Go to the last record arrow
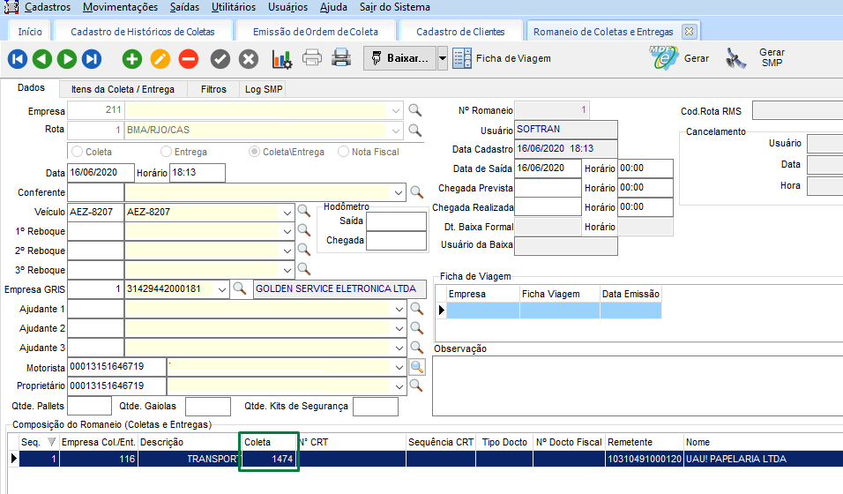The height and width of the screenshot is (494, 843). (92, 59)
